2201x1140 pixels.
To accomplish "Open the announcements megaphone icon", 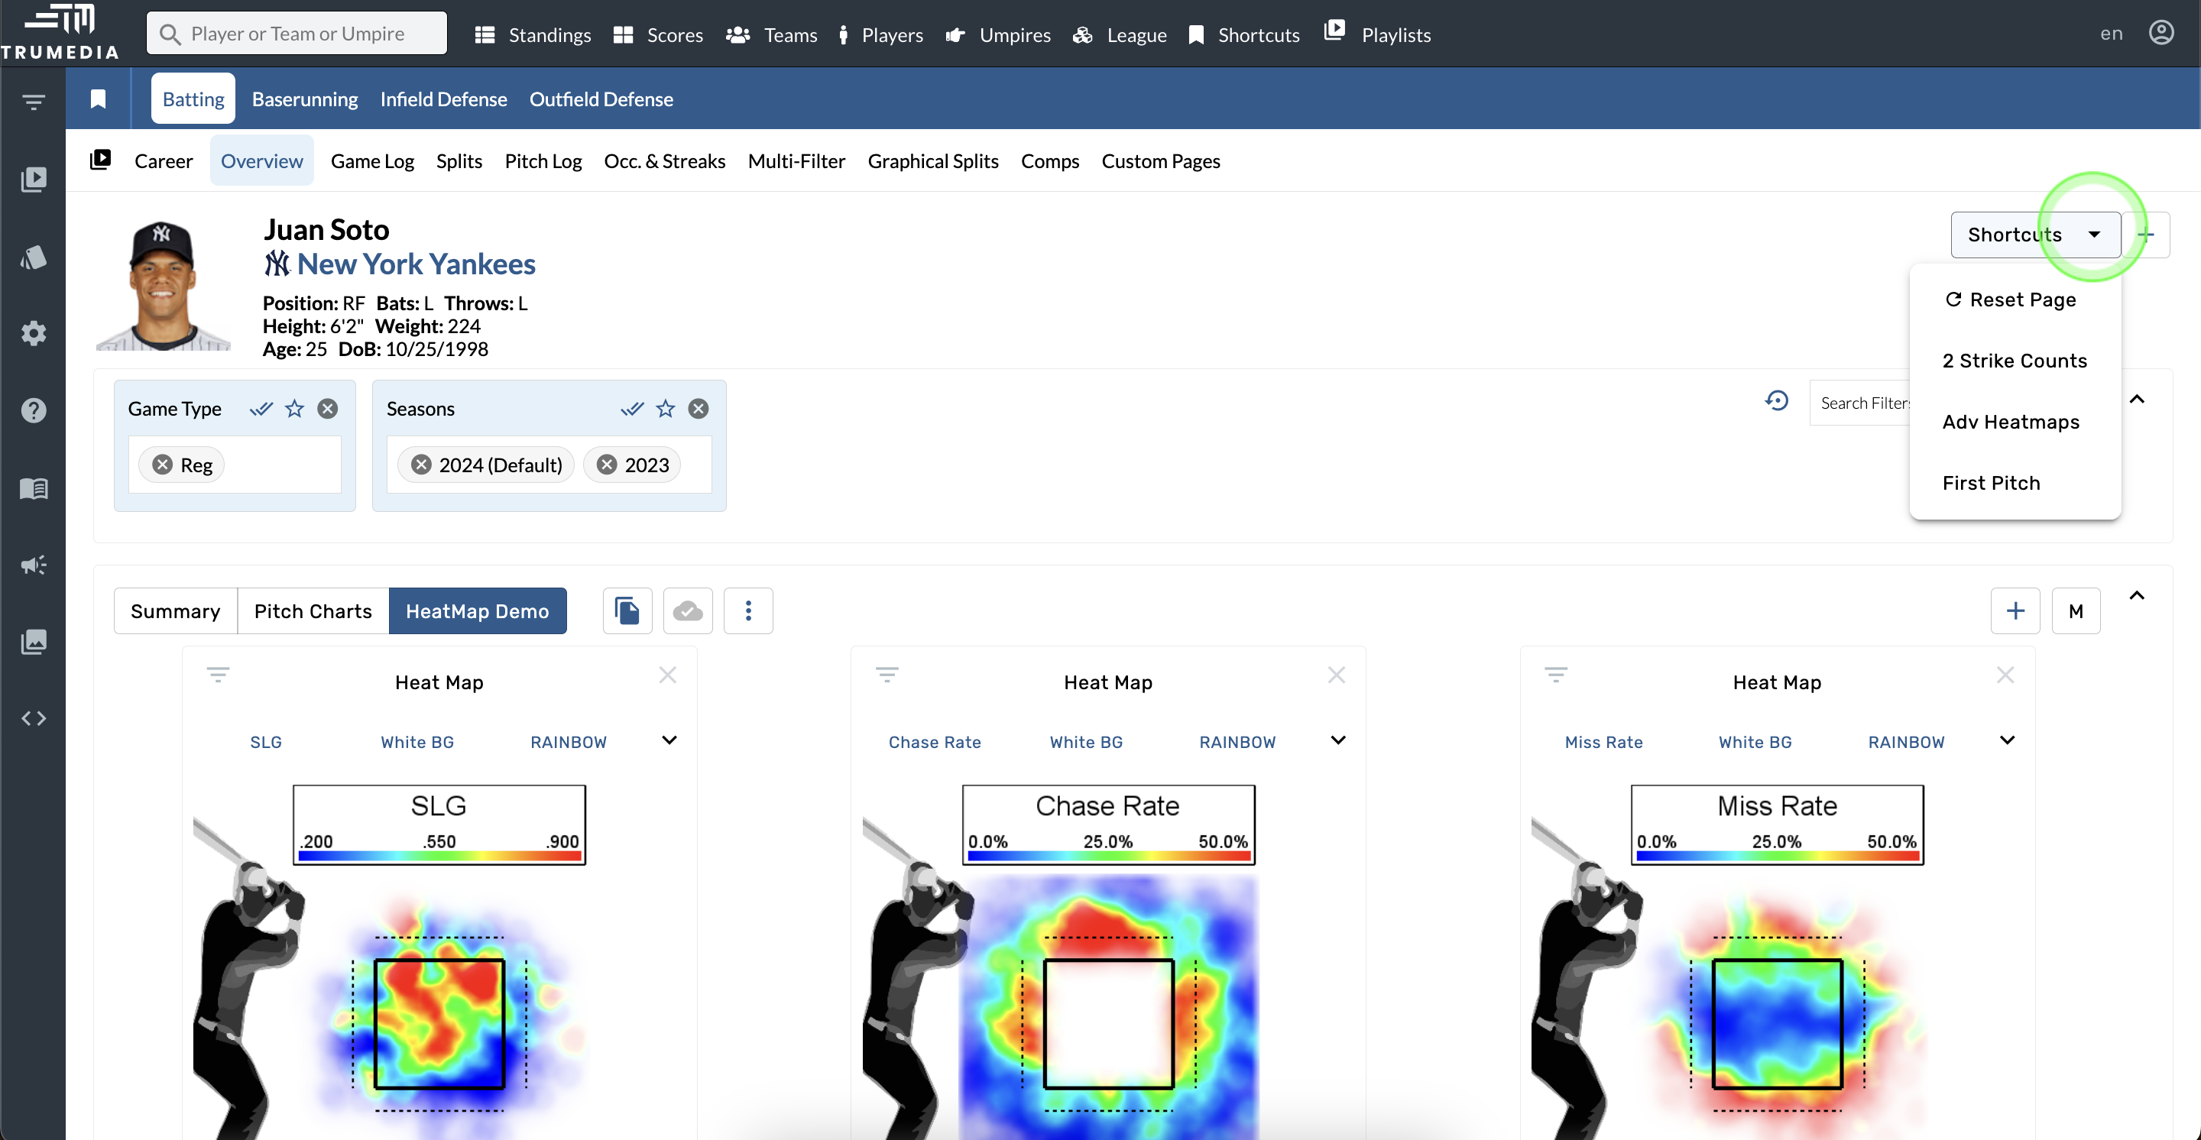I will 34,565.
